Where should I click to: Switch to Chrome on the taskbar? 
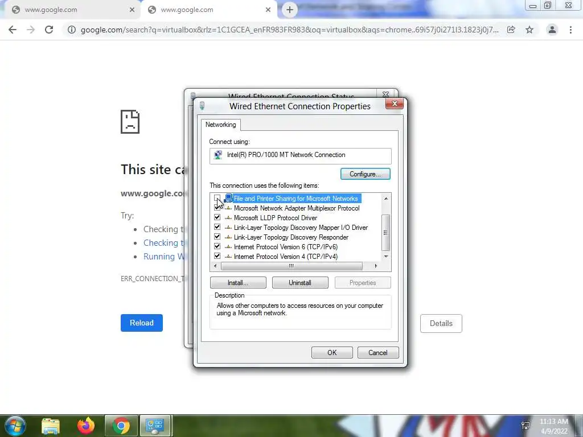point(121,426)
